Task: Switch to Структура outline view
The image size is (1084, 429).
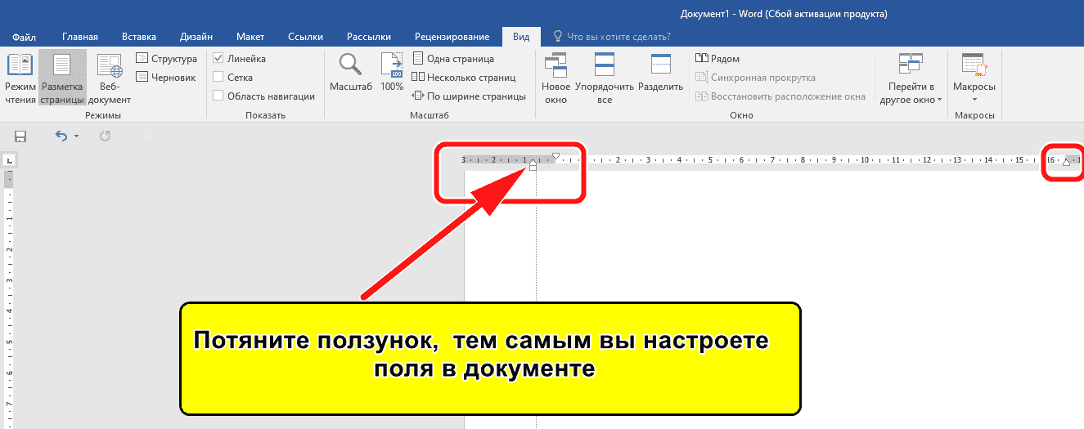Action: 166,59
